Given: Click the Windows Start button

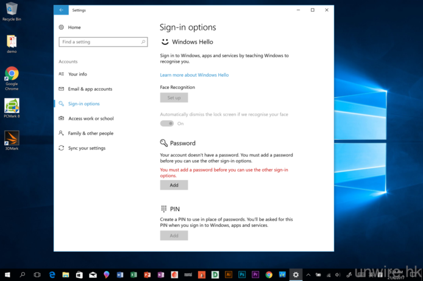Looking at the screenshot, I should click(x=8, y=274).
